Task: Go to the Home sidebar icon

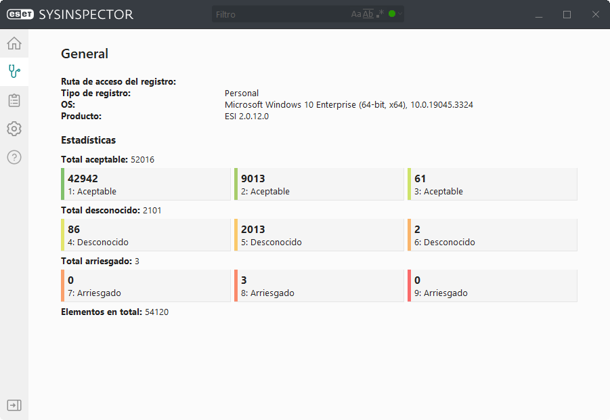Action: (x=14, y=44)
